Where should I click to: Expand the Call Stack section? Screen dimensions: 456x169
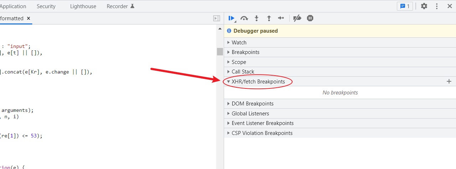(x=340, y=72)
